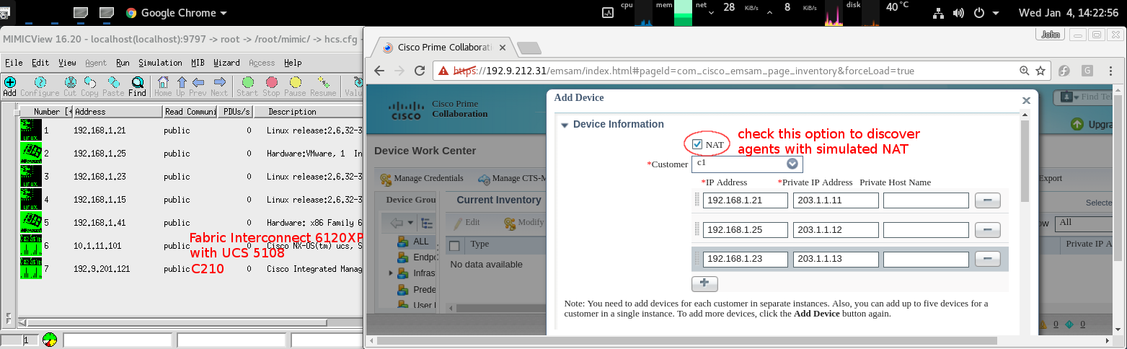Image resolution: width=1127 pixels, height=349 pixels.
Task: Click the IP Address field containing 192.168.1.21
Action: 746,200
